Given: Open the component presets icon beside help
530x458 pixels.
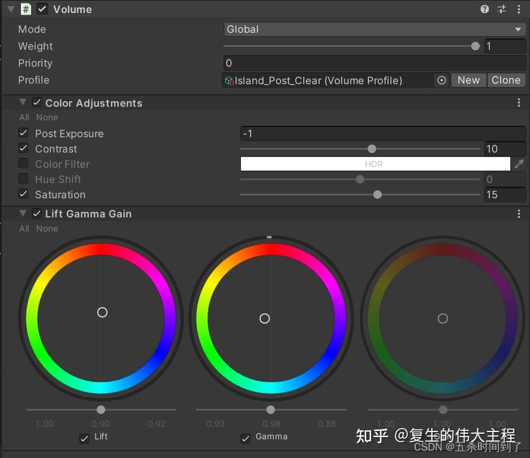Looking at the screenshot, I should (x=502, y=9).
